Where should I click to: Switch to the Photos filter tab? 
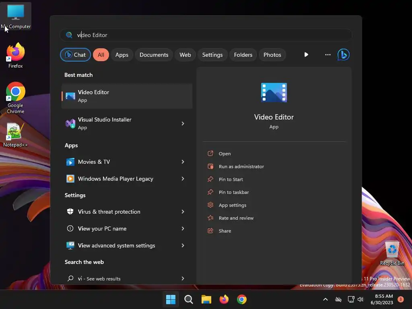272,55
